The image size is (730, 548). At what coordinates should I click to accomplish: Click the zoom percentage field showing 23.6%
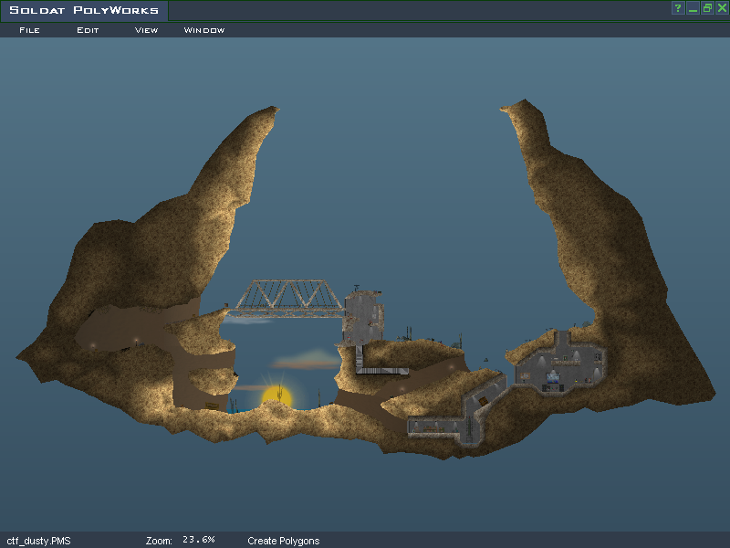point(198,540)
